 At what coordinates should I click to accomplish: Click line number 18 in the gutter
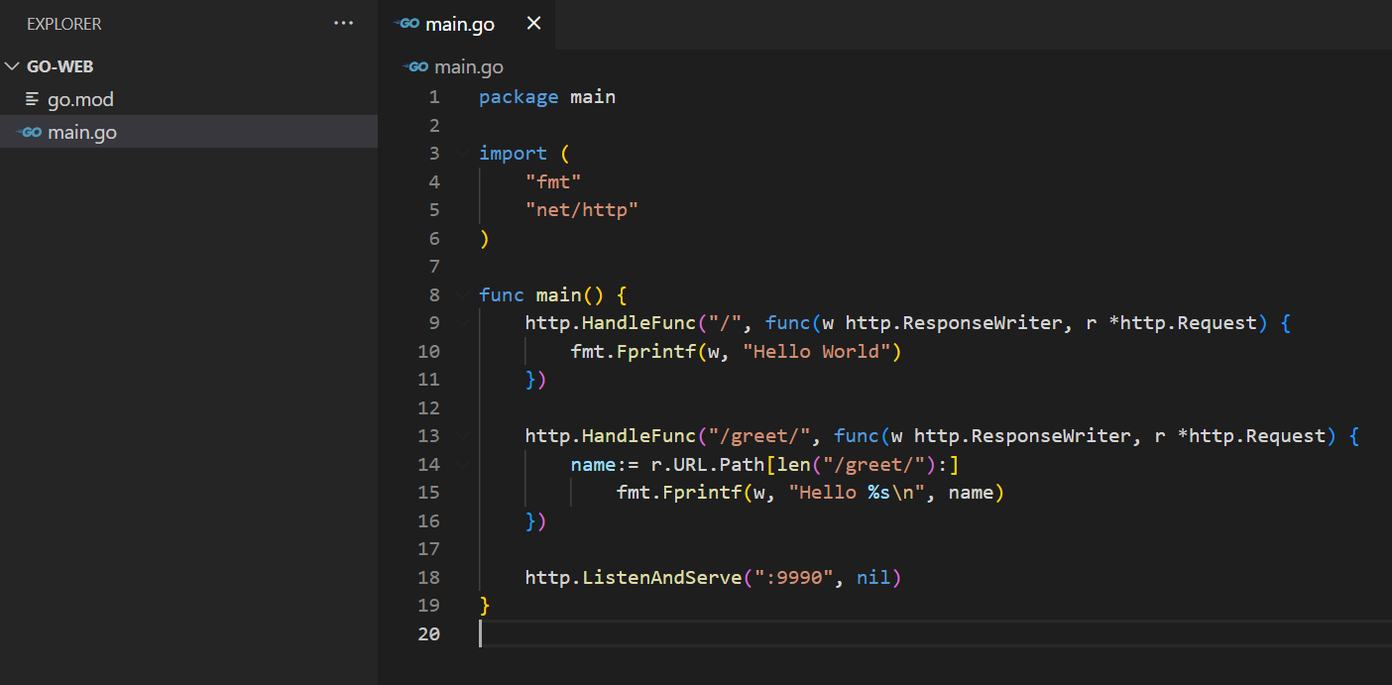pos(428,578)
